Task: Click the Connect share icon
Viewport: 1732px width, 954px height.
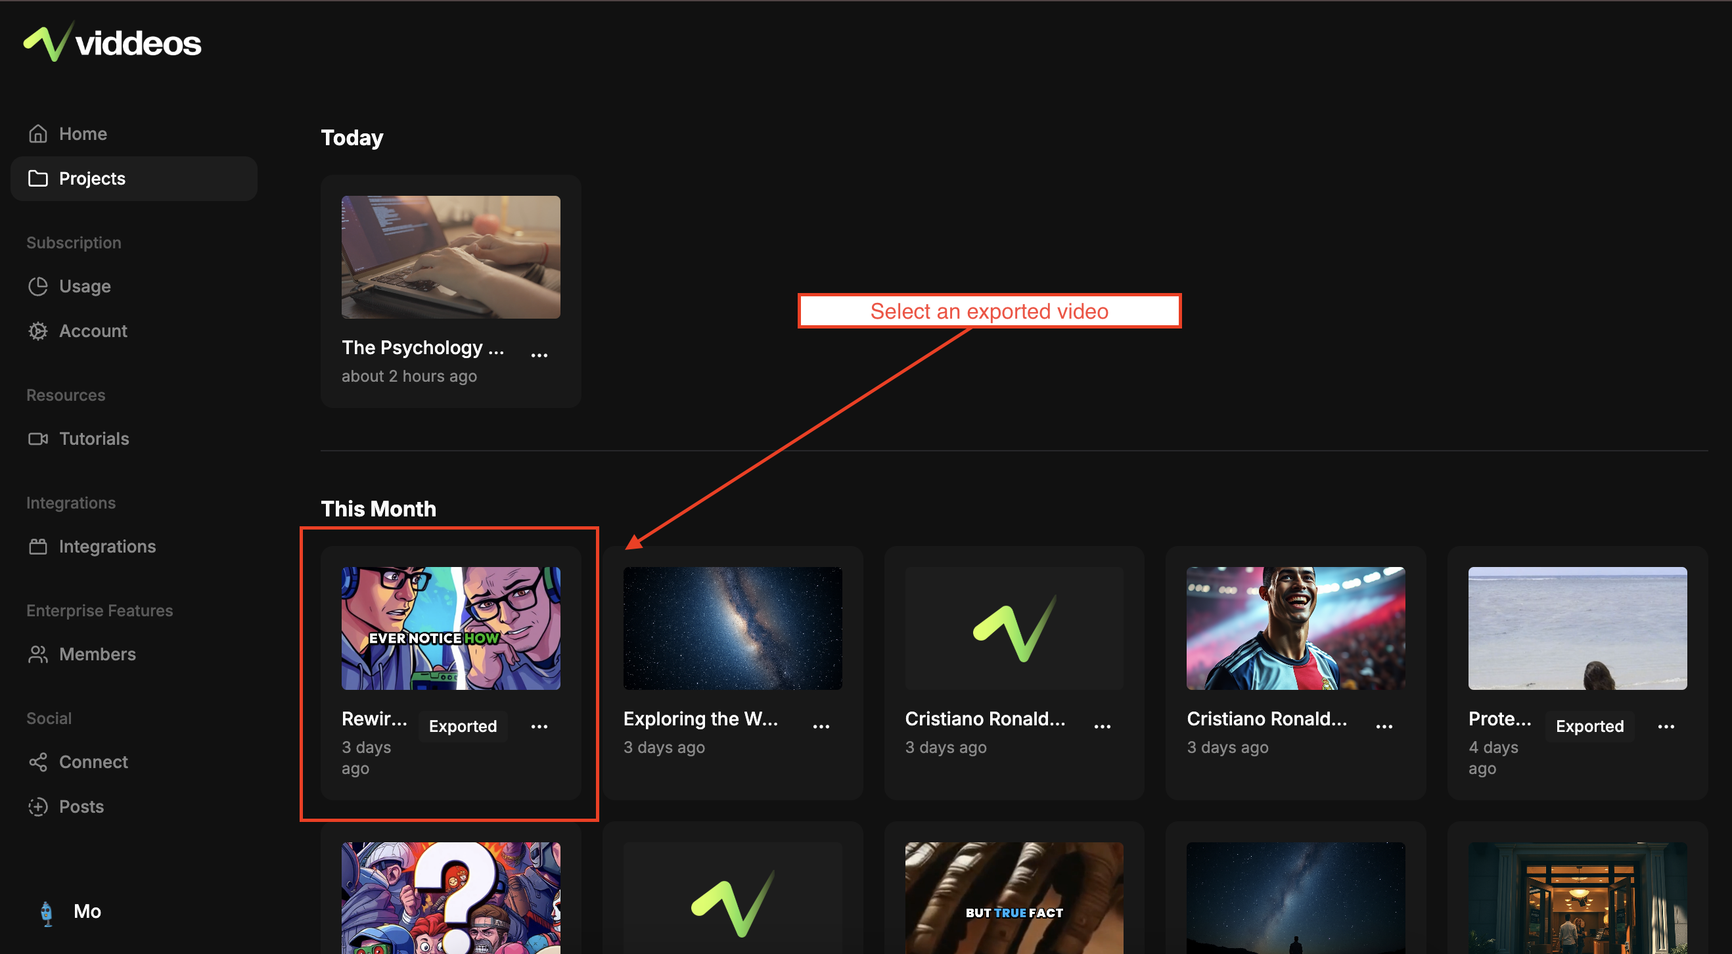Action: point(38,761)
